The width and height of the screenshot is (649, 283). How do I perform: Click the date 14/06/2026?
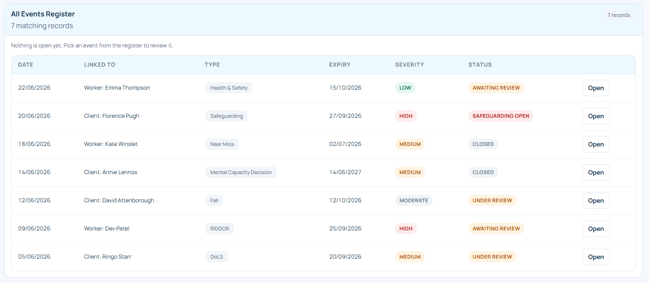pos(34,172)
